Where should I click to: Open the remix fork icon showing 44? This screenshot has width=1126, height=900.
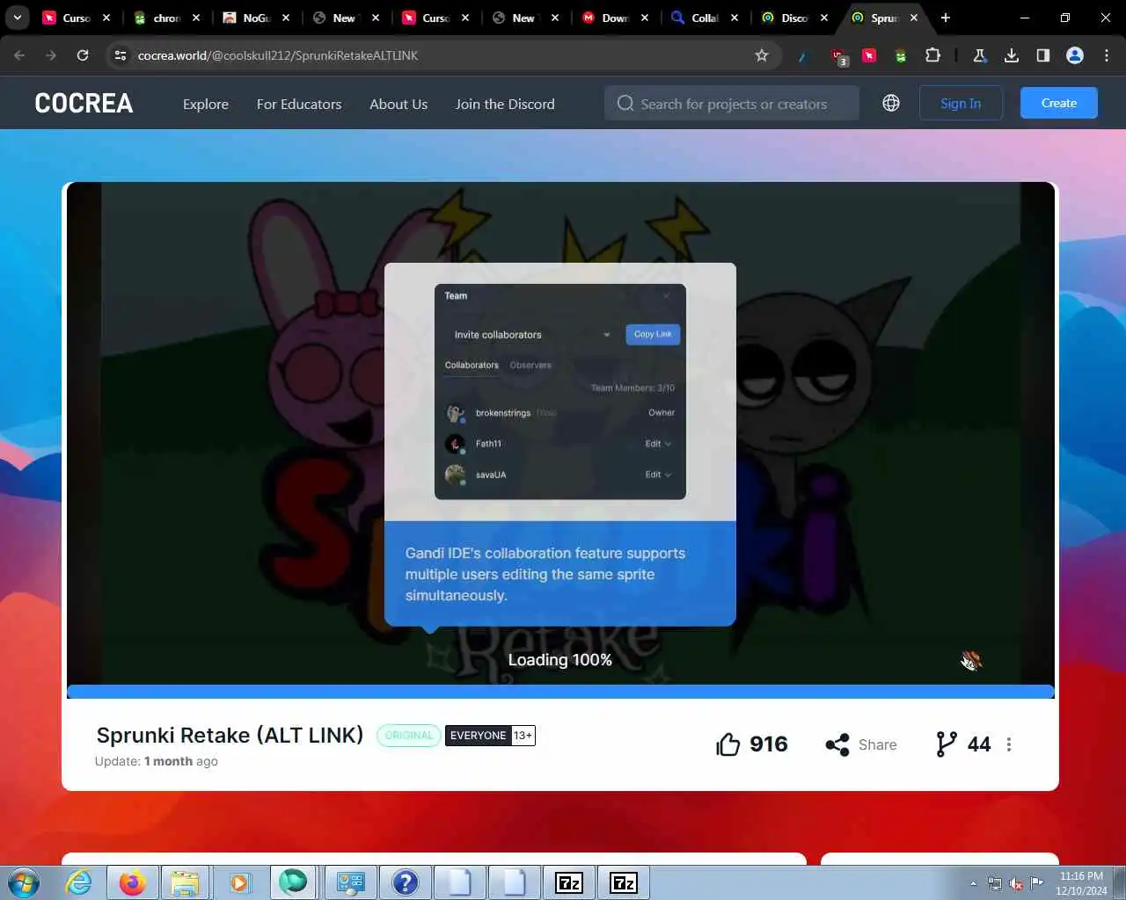click(947, 744)
